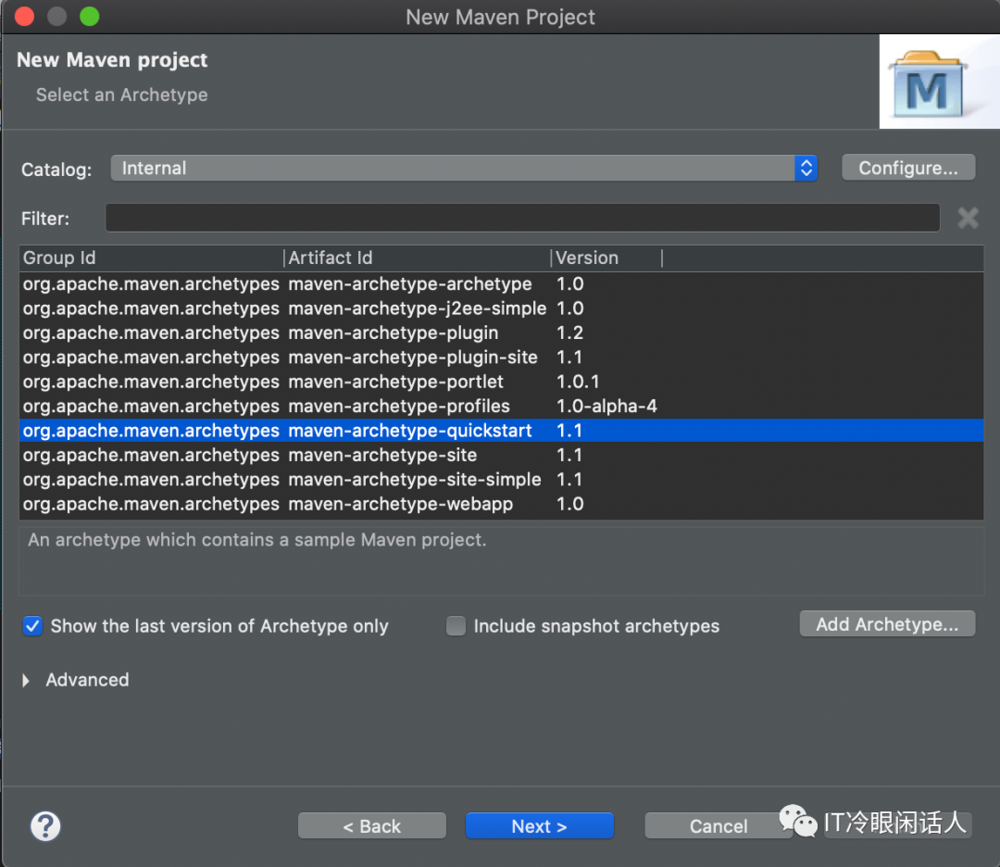
Task: Toggle Show the last version of Archetype only
Action: click(x=32, y=626)
